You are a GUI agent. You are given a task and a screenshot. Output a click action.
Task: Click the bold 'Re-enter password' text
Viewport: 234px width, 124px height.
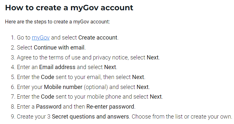(x=110, y=107)
